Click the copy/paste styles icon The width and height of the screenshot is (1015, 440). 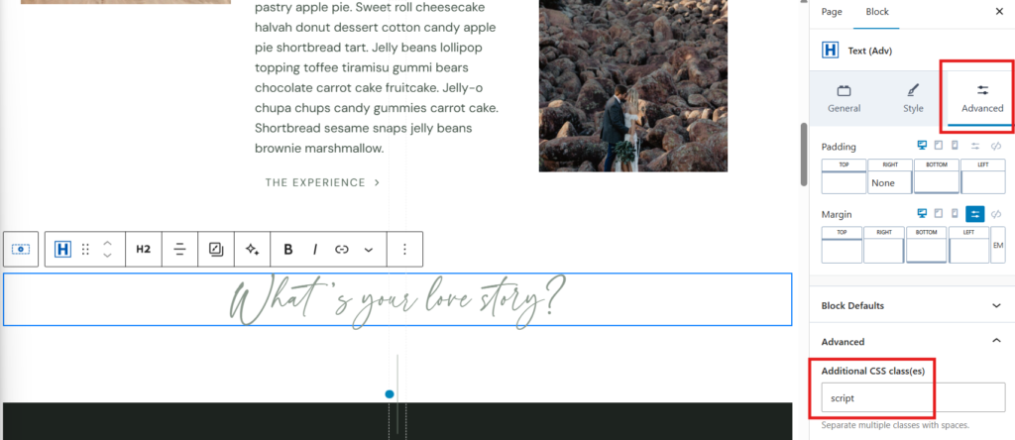(x=216, y=250)
